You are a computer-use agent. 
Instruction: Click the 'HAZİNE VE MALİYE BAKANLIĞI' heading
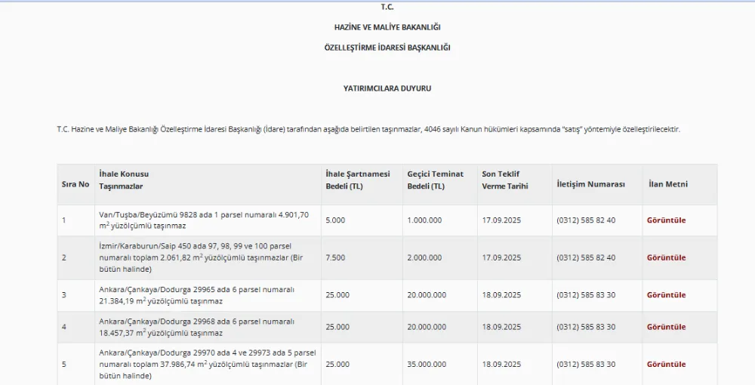pyautogui.click(x=387, y=27)
